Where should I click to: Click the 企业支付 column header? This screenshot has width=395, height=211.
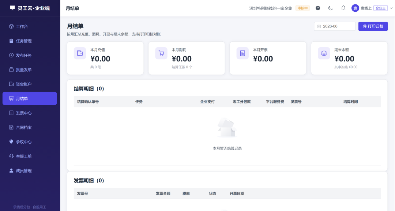click(x=207, y=102)
